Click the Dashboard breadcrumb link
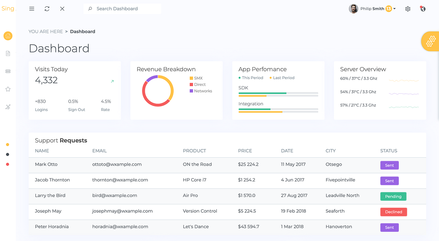 (82, 31)
